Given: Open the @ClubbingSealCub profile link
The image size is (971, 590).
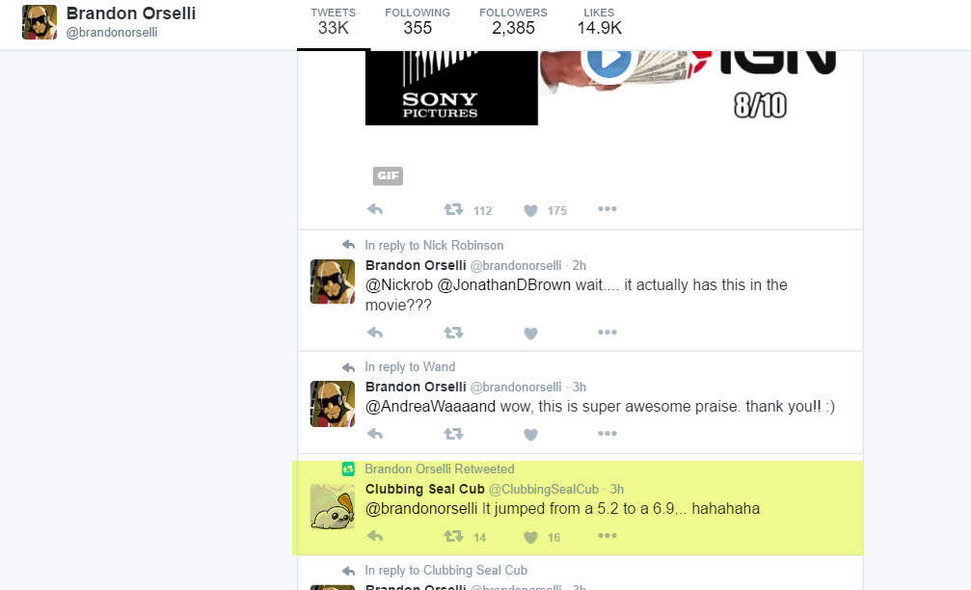Looking at the screenshot, I should [x=544, y=489].
